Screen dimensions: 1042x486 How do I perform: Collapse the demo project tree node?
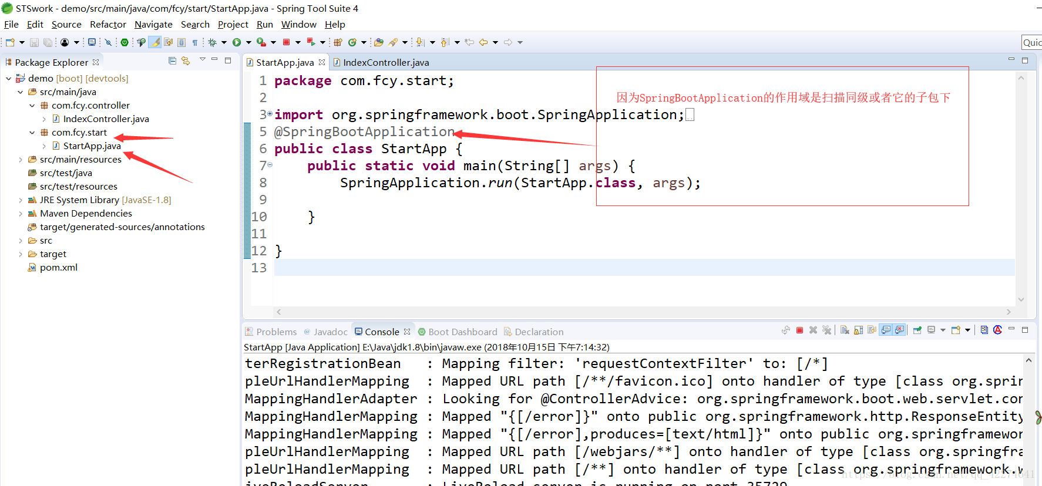click(8, 79)
